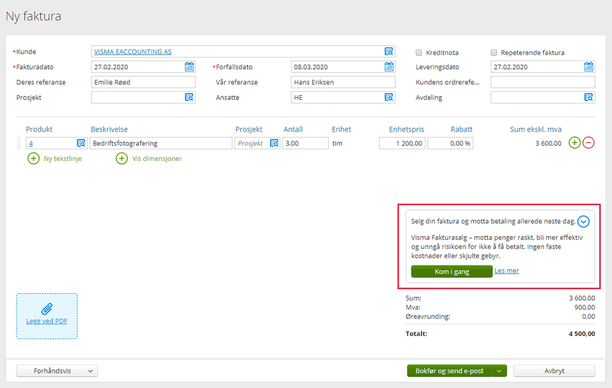Viewport: 612px width, 388px height.
Task: Open the Les mer link
Action: (x=507, y=270)
